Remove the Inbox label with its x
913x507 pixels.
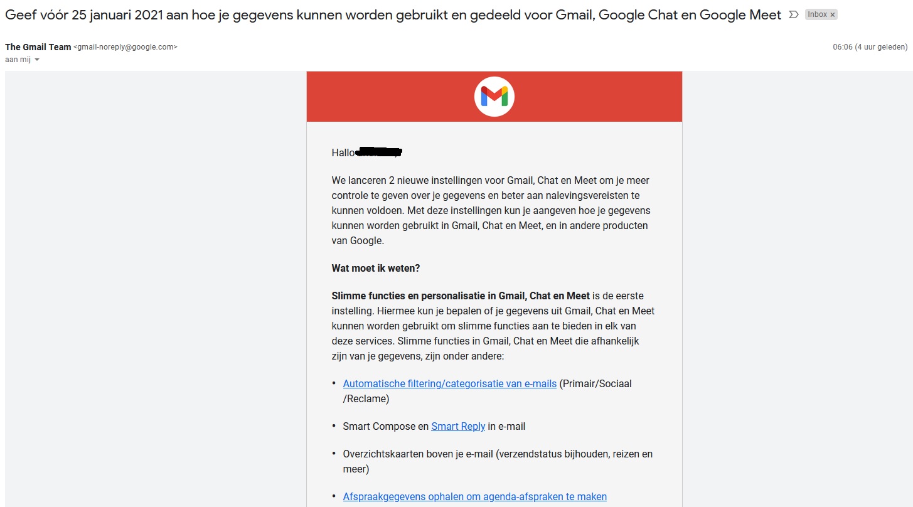[833, 14]
